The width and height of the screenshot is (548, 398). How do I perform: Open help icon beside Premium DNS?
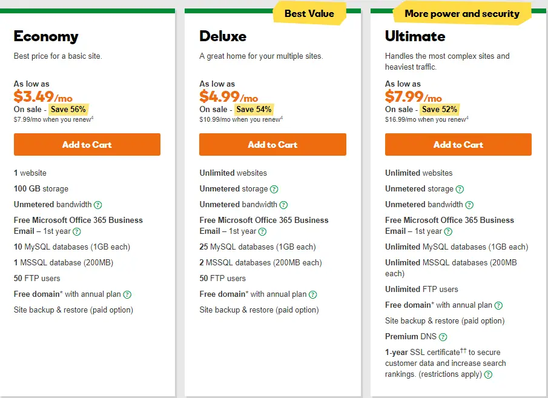pos(443,337)
